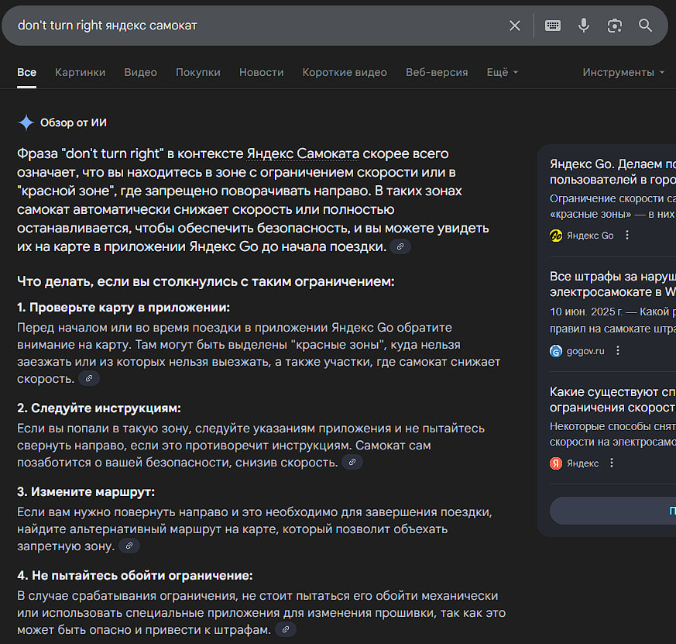Switch to the Видео tab
676x644 pixels.
click(141, 72)
